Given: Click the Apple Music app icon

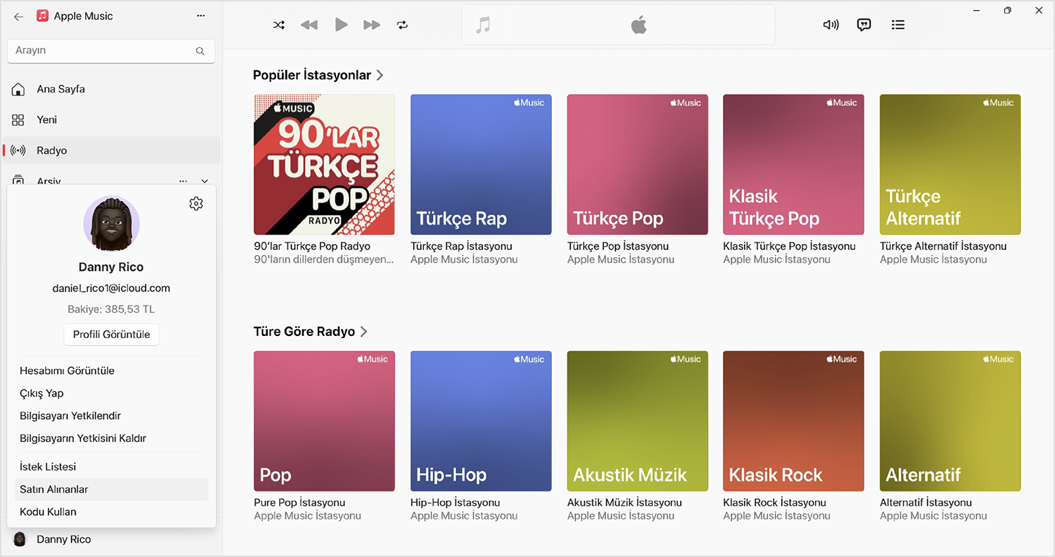Looking at the screenshot, I should 43,16.
